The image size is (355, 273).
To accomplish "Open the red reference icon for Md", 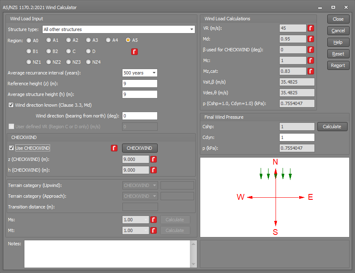I will [311, 39].
